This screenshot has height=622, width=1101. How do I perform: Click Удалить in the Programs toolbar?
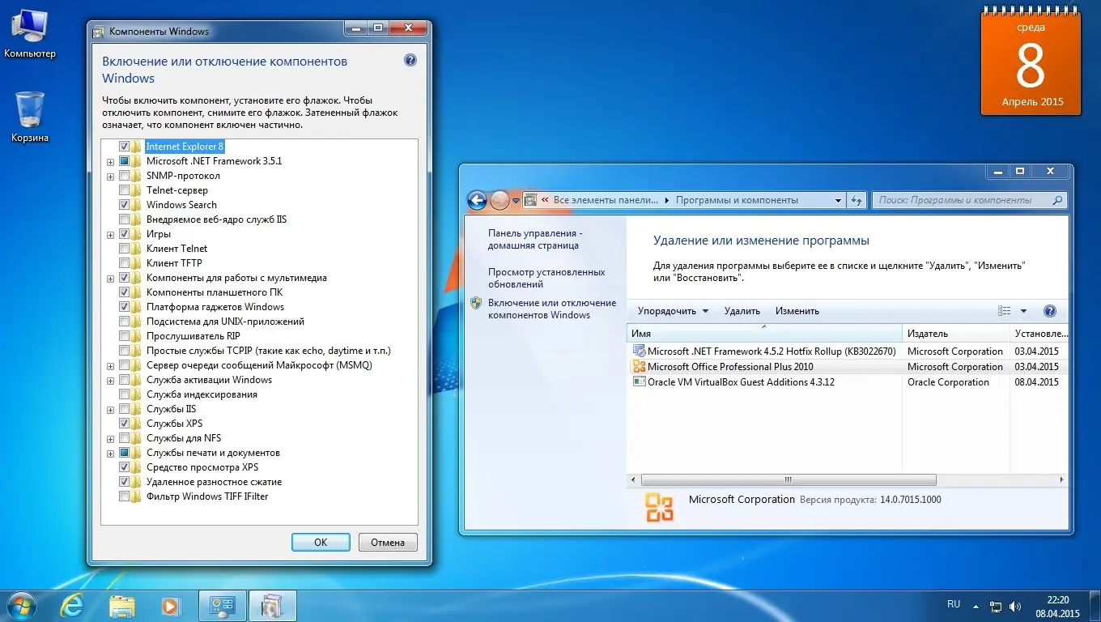[742, 311]
